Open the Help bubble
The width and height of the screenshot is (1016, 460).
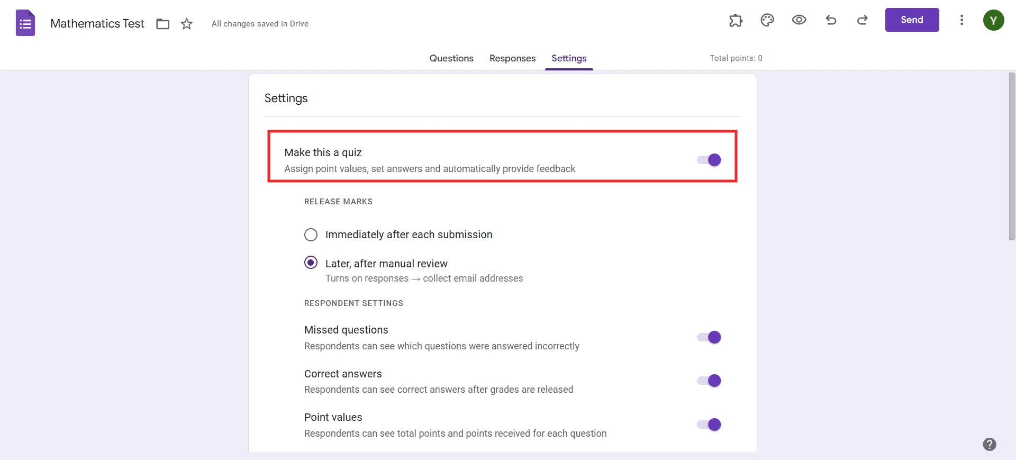(990, 445)
